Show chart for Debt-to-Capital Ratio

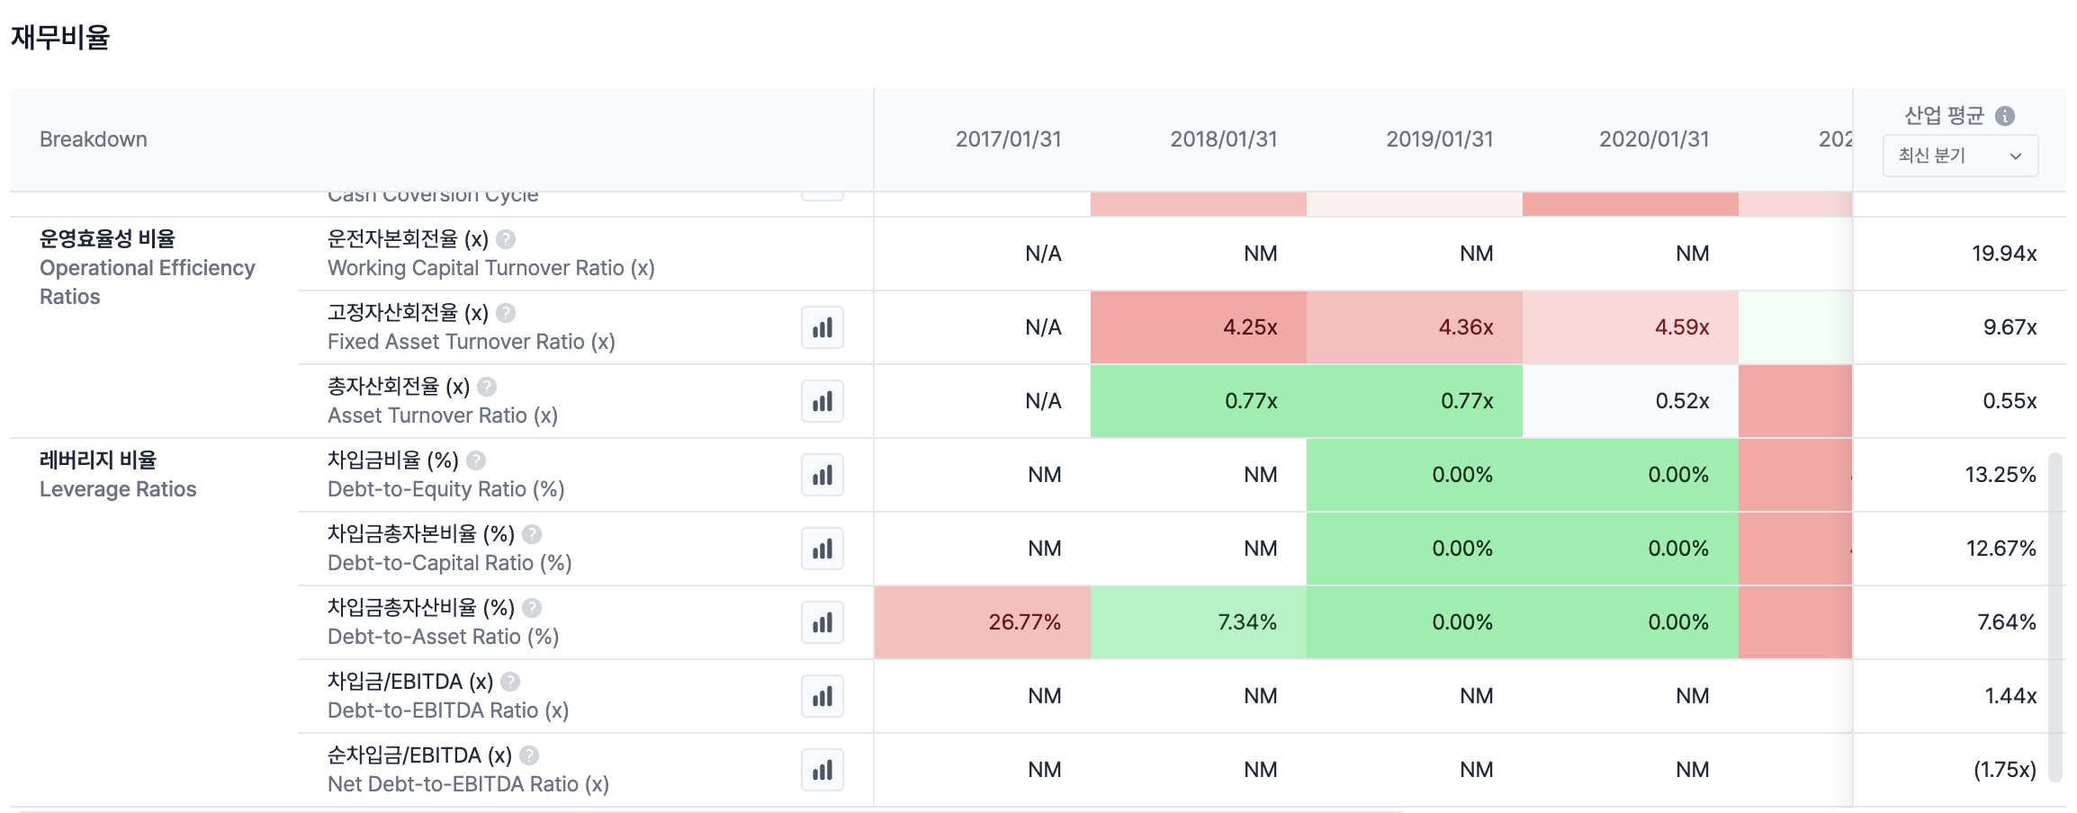click(x=822, y=549)
